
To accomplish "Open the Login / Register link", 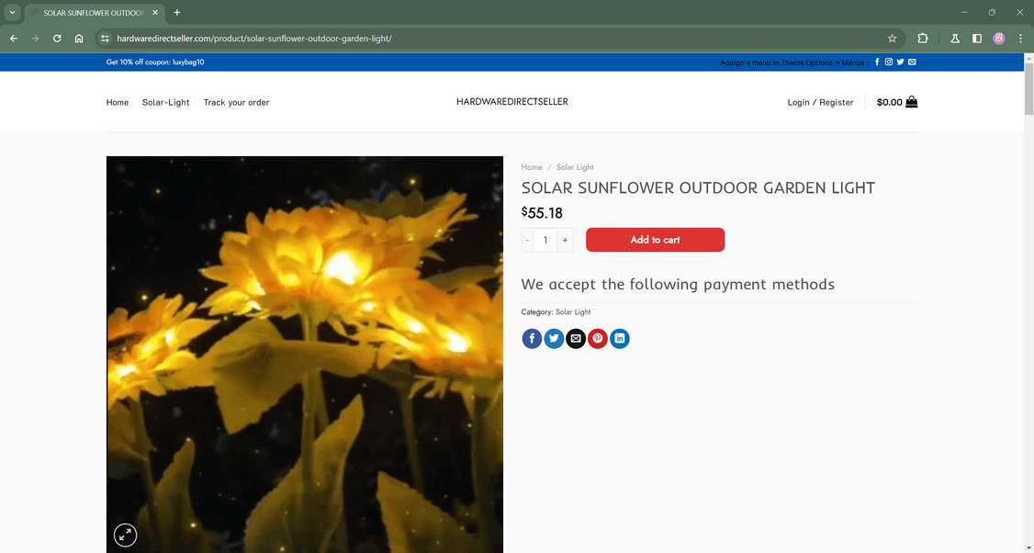I will [818, 102].
